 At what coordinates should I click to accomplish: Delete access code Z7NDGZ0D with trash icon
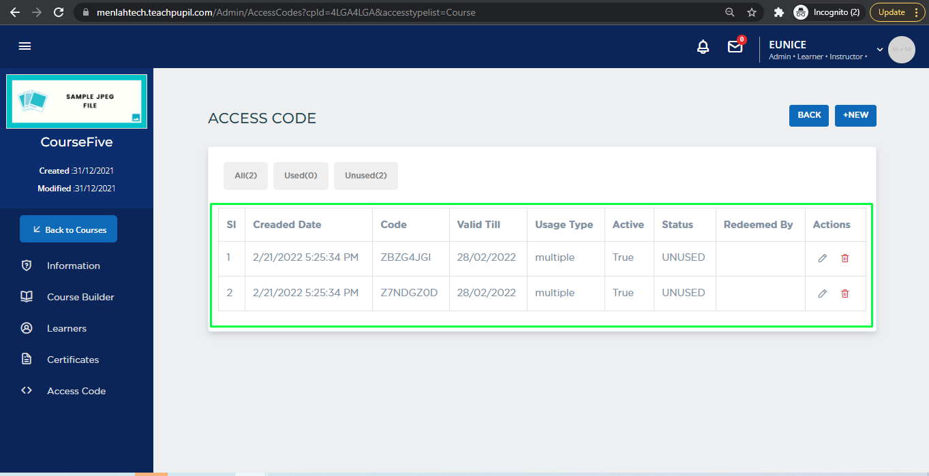coord(845,293)
